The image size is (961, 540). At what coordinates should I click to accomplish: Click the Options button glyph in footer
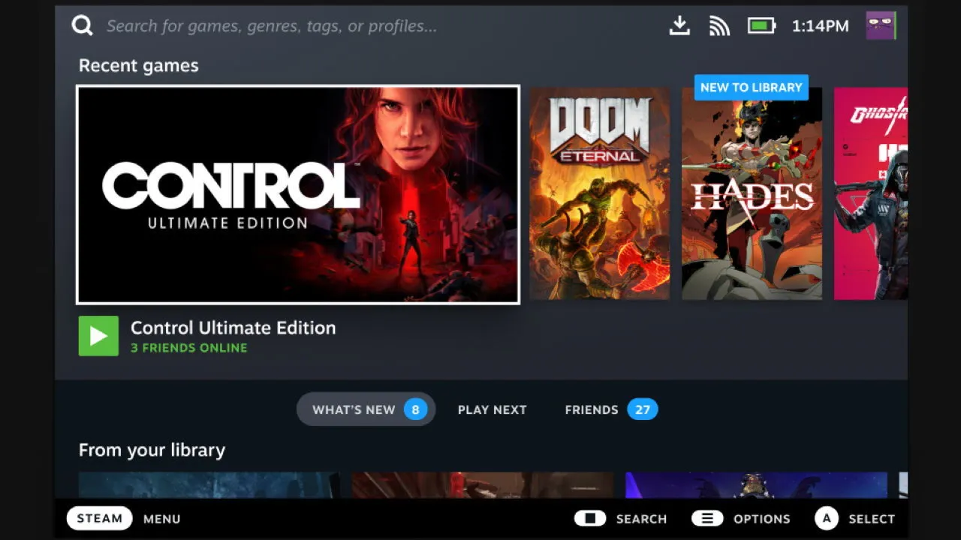(x=707, y=518)
